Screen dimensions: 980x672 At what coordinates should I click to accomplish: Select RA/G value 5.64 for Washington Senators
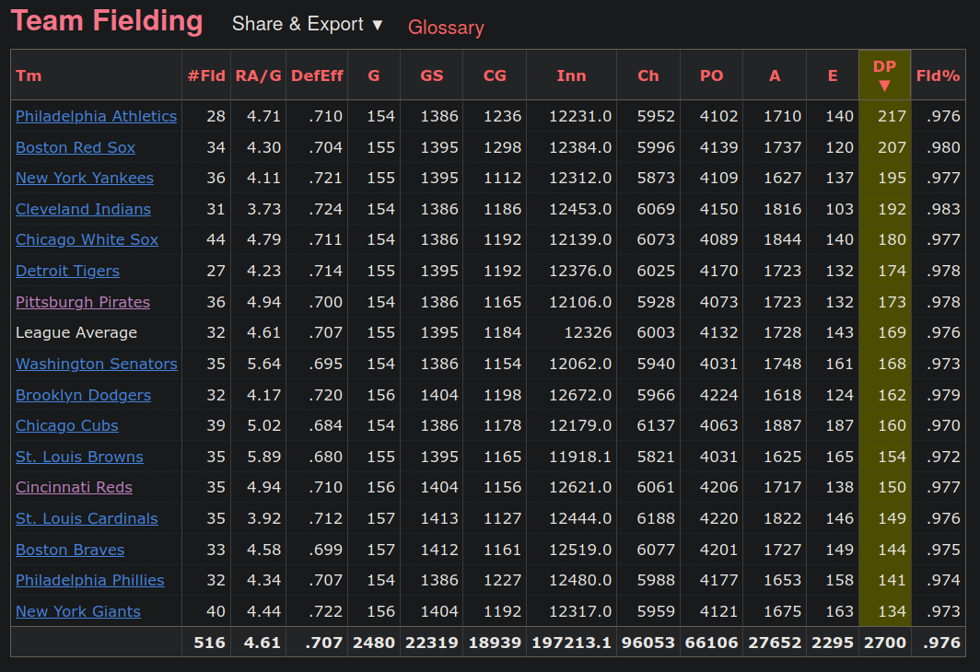click(263, 365)
